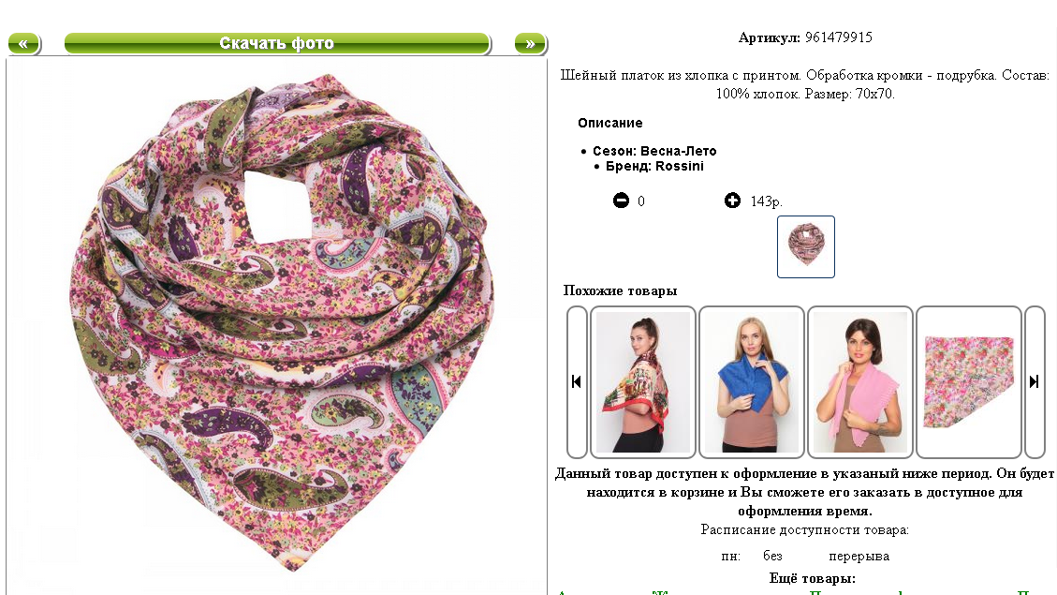
Task: Decrease quantity with the minus icon
Action: click(621, 201)
